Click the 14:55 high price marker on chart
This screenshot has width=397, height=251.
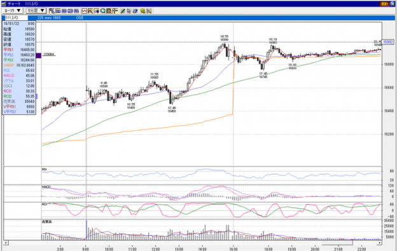pyautogui.click(x=224, y=38)
